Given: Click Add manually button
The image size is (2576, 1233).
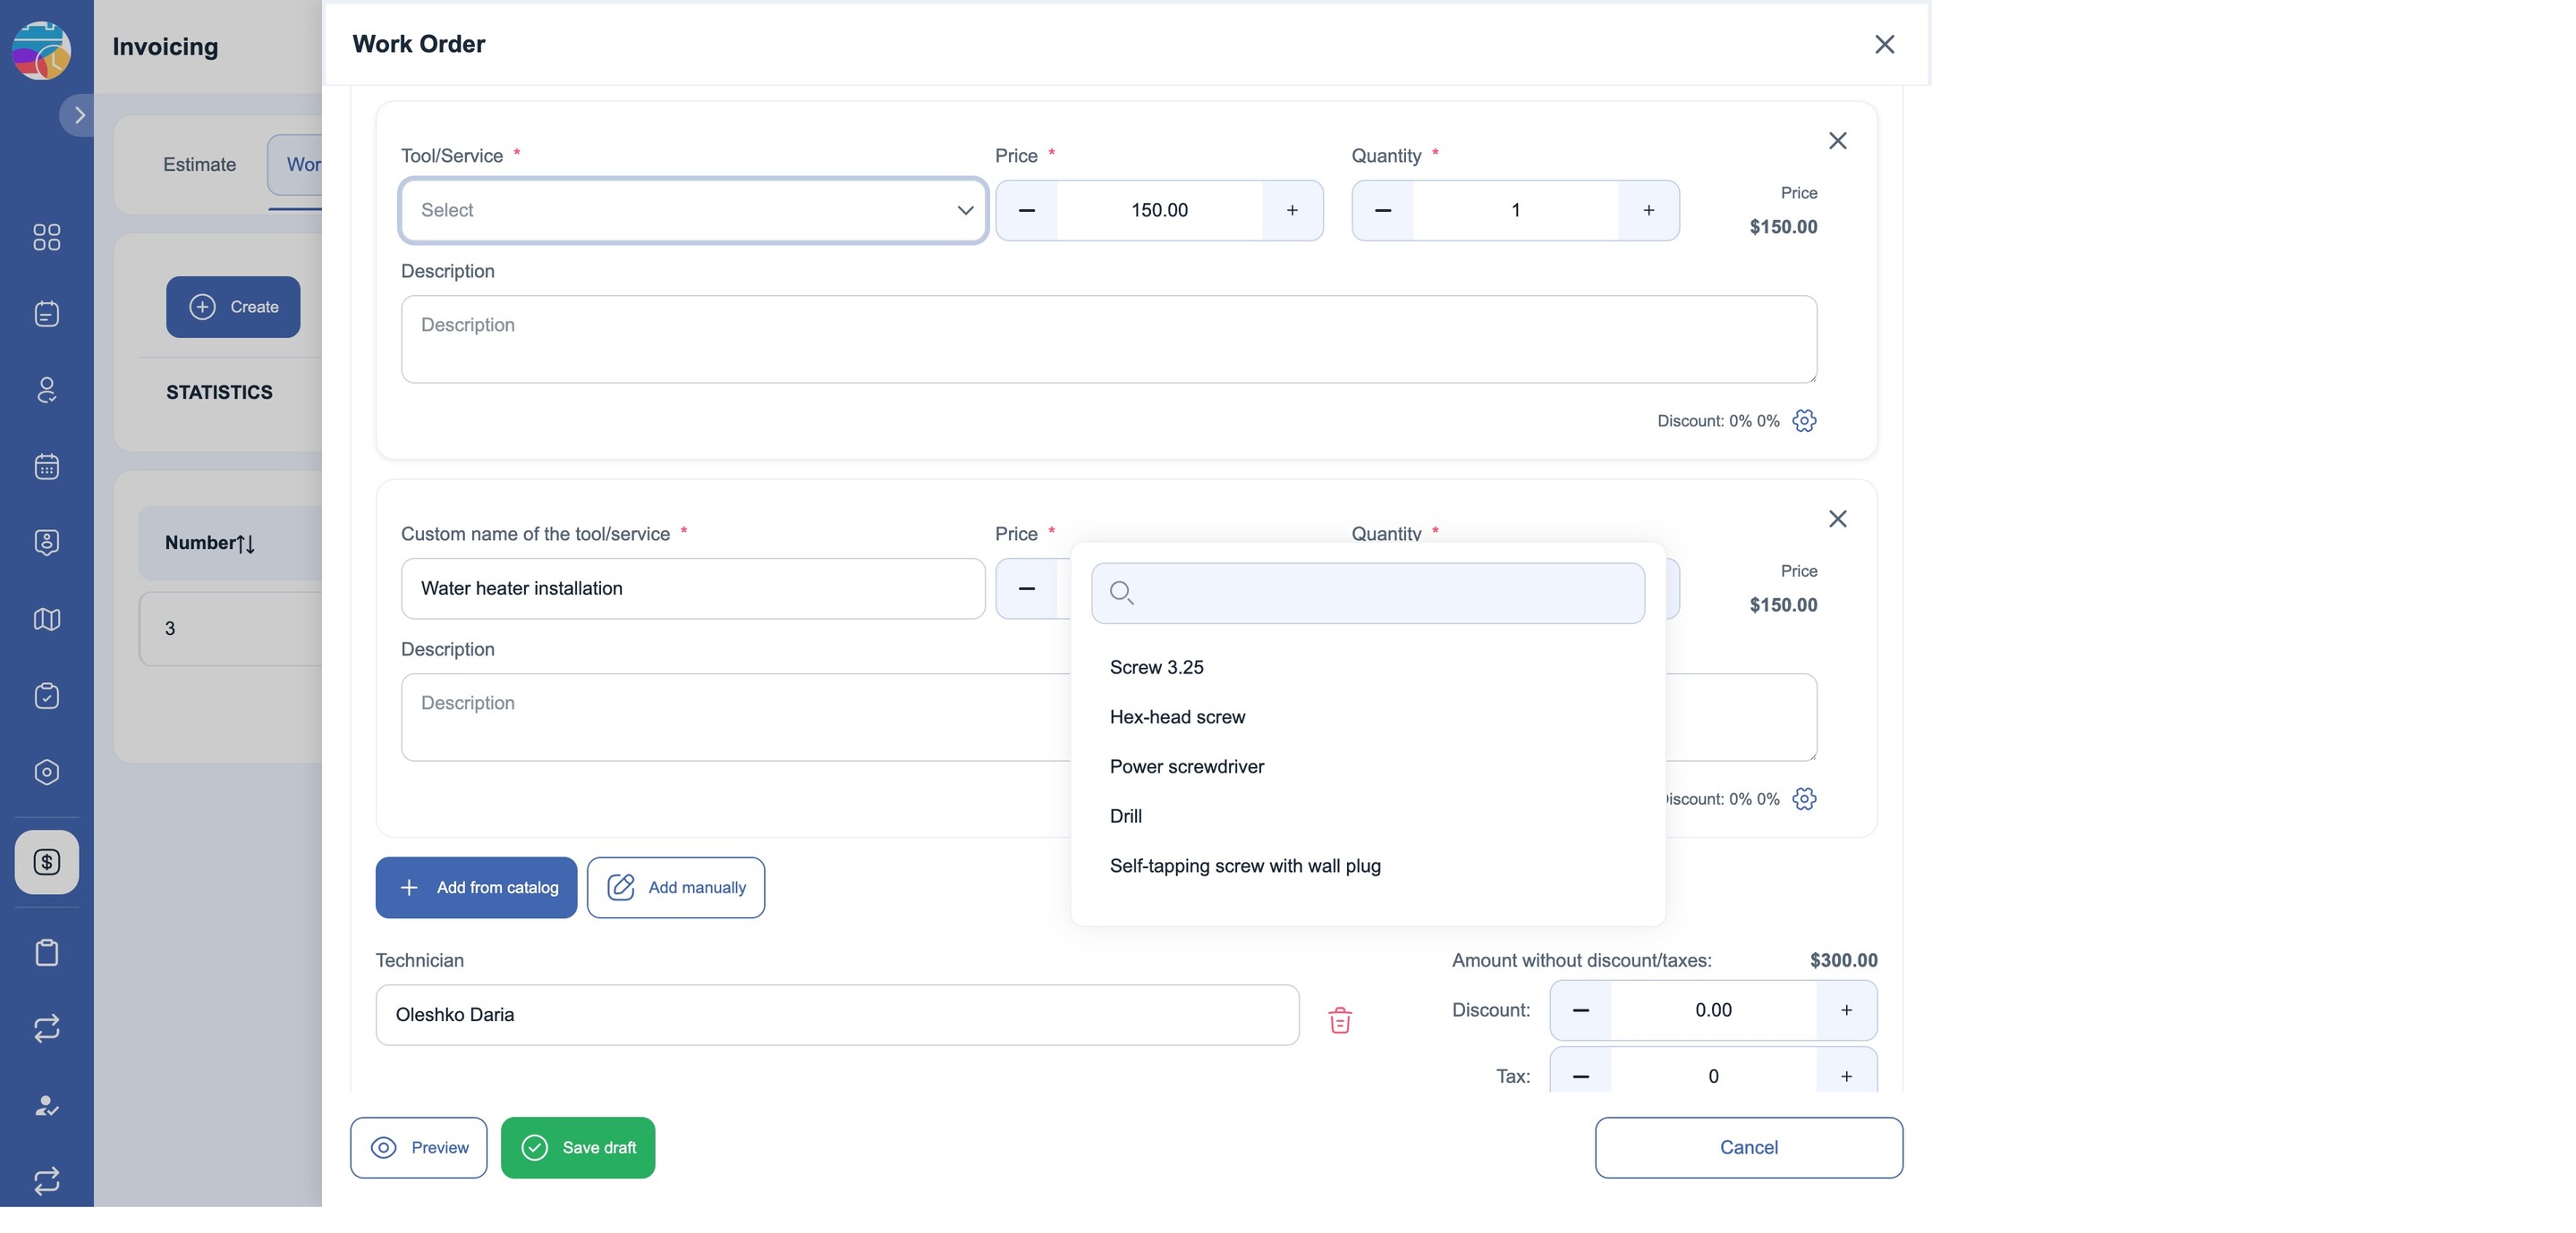Looking at the screenshot, I should point(676,888).
